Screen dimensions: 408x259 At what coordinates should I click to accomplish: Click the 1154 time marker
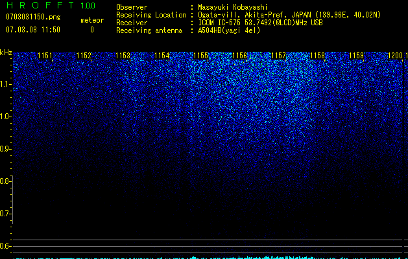(162, 56)
